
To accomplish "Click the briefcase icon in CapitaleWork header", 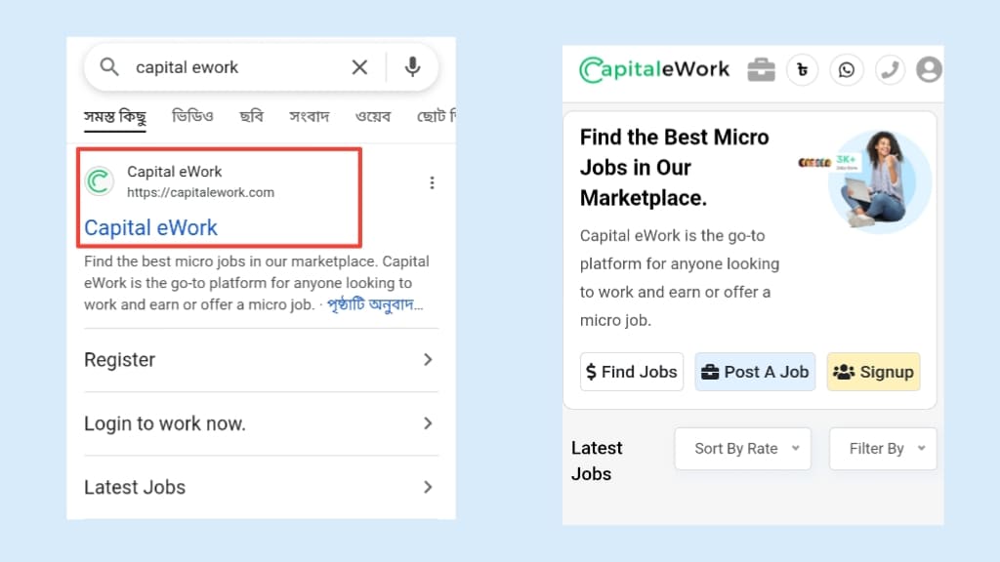I will pos(761,70).
